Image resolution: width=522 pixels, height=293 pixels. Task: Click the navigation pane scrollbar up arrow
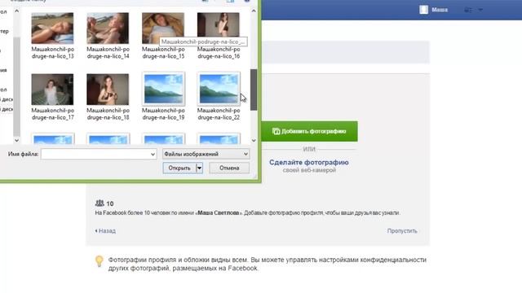(x=16, y=11)
